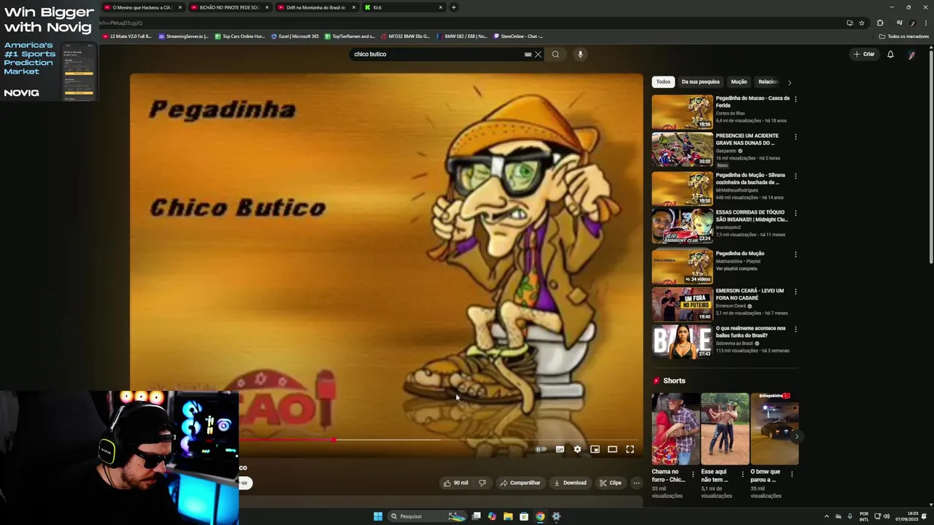Click the YouTube search magnifier button

(555, 54)
